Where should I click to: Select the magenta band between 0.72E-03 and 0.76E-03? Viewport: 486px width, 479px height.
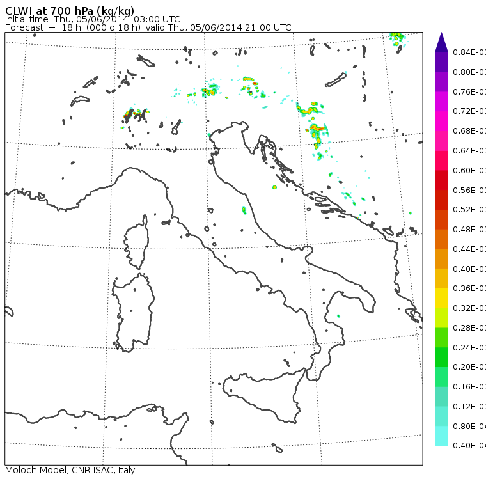441,102
